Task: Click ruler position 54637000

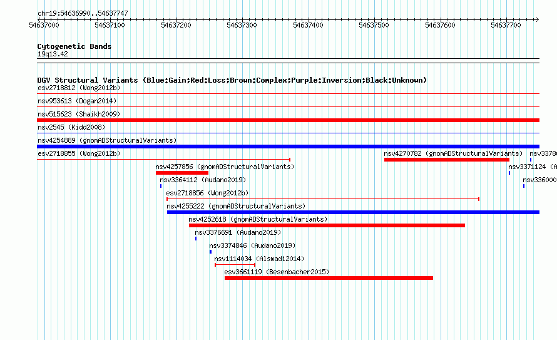Action: tap(44, 25)
